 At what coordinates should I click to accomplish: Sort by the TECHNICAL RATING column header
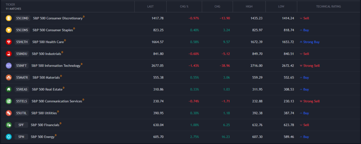328,6
